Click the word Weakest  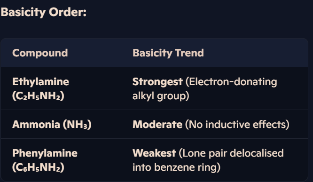pyautogui.click(x=154, y=153)
